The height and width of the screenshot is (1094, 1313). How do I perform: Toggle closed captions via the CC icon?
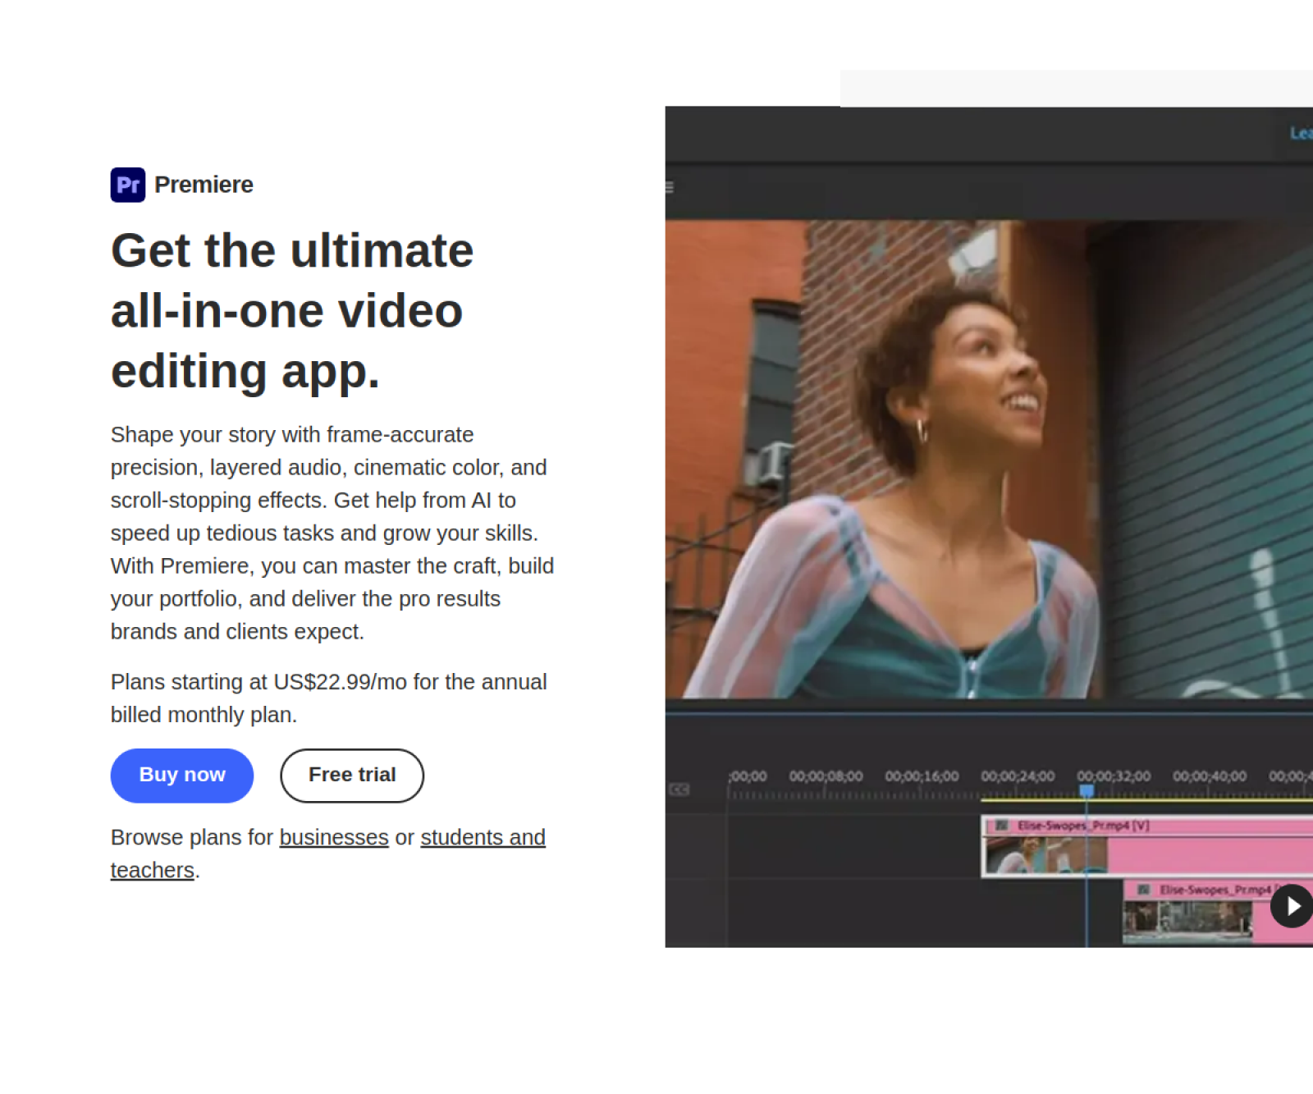point(678,789)
